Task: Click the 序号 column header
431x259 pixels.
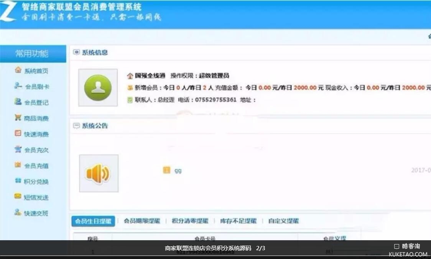Action: (93, 238)
